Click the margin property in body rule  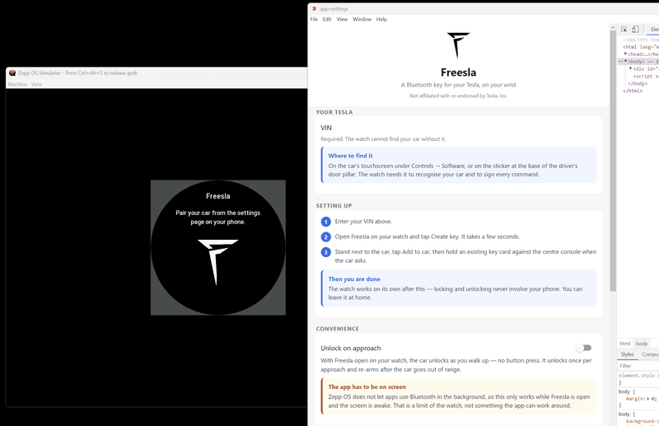coord(634,398)
